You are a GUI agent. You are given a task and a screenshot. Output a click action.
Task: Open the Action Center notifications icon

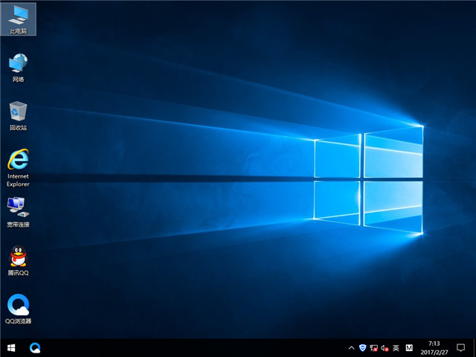coord(460,348)
